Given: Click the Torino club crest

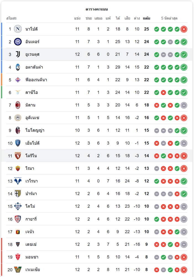Looking at the screenshot, I should pos(18,156).
